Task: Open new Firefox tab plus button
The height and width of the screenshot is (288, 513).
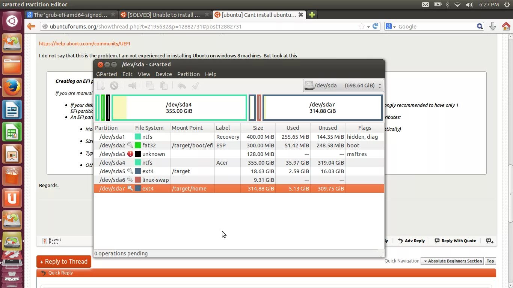Action: (x=312, y=15)
